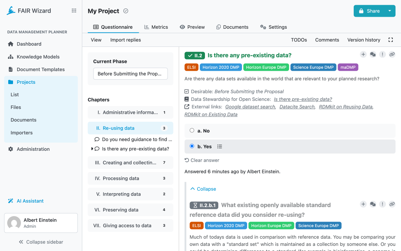401x251 pixels.
Task: Copy link icon for question II.2
Action: pyautogui.click(x=392, y=54)
